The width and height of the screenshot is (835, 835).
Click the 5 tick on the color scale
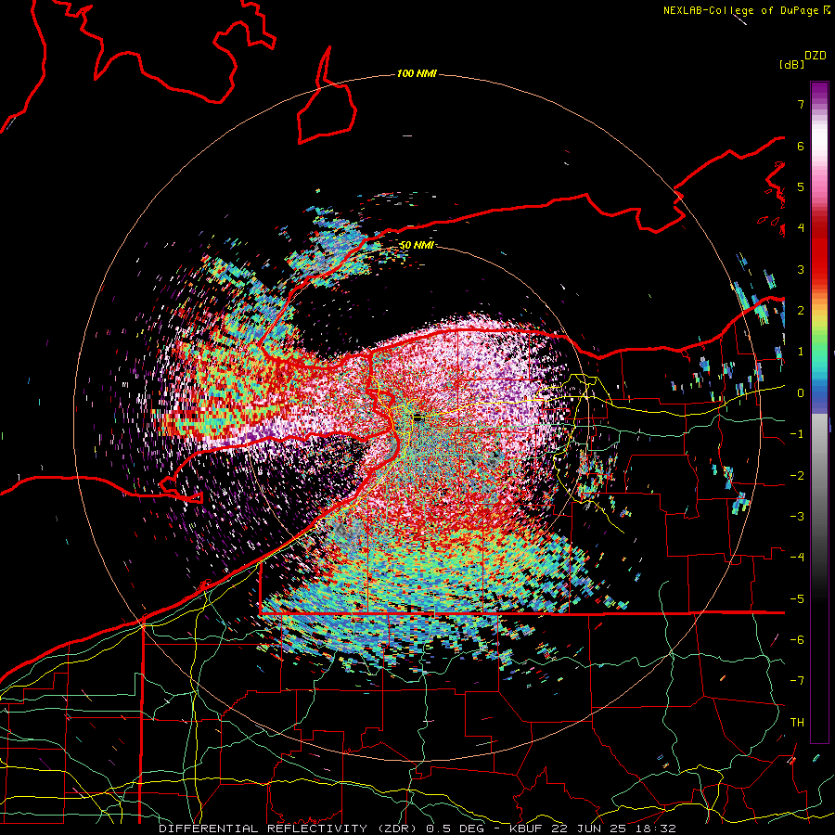click(x=801, y=186)
